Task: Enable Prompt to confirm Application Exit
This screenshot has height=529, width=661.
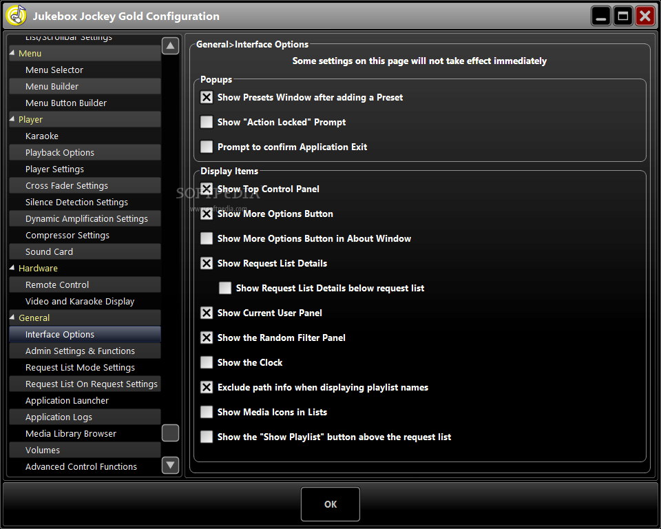Action: click(207, 147)
